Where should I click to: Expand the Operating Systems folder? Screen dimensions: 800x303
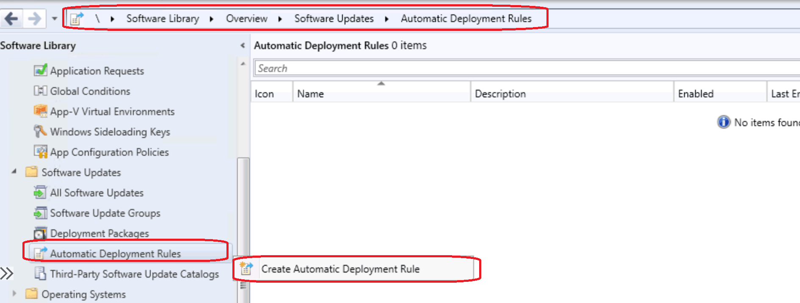click(x=14, y=293)
